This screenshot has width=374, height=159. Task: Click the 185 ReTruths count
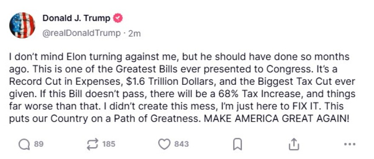109,144
